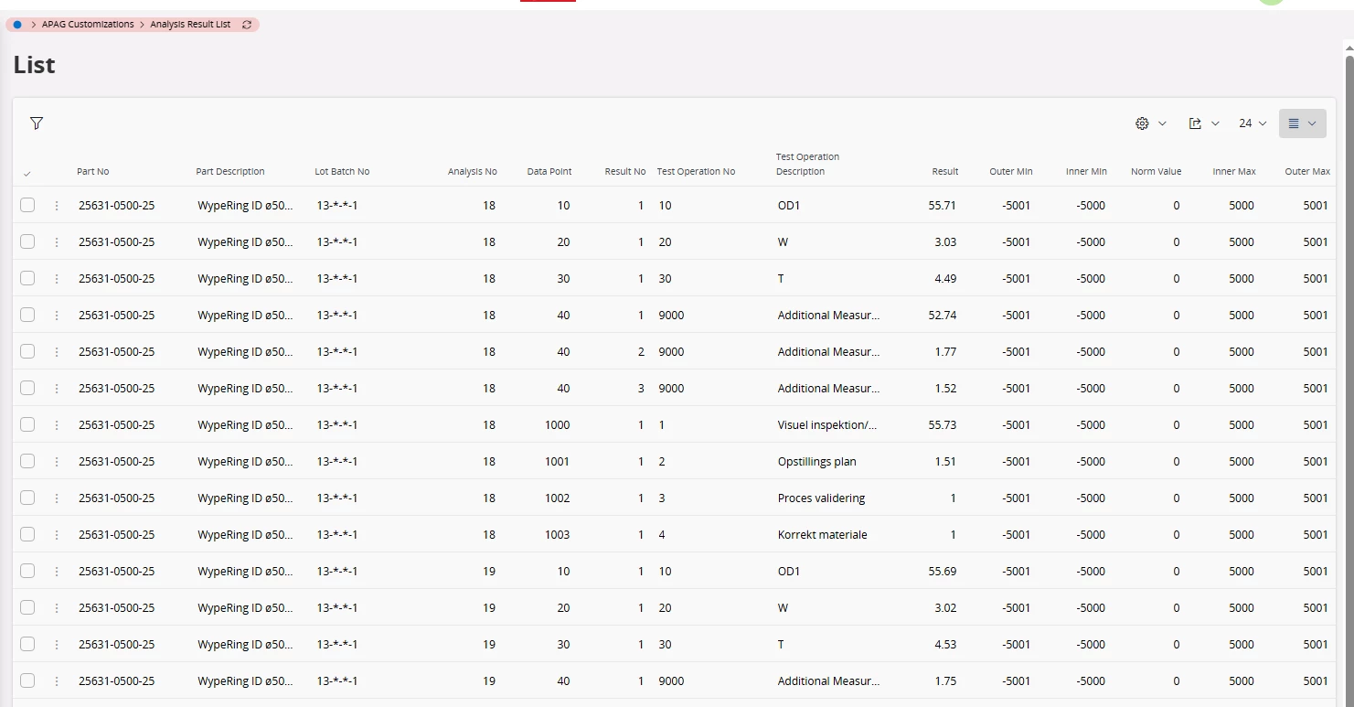Check the row with result 1.52
Viewport: 1354px width, 707px height.
(27, 389)
